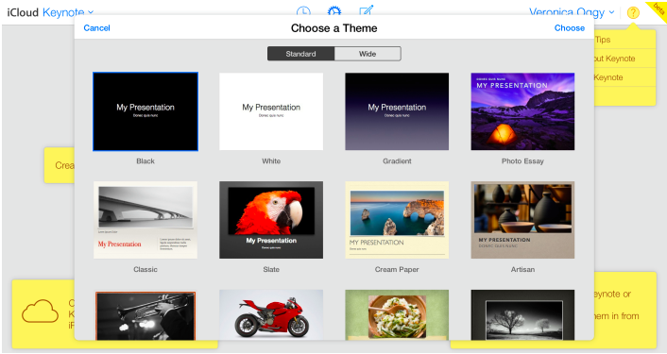Open the Veronica Oggy account menu
Image resolution: width=667 pixels, height=354 pixels.
pyautogui.click(x=572, y=12)
